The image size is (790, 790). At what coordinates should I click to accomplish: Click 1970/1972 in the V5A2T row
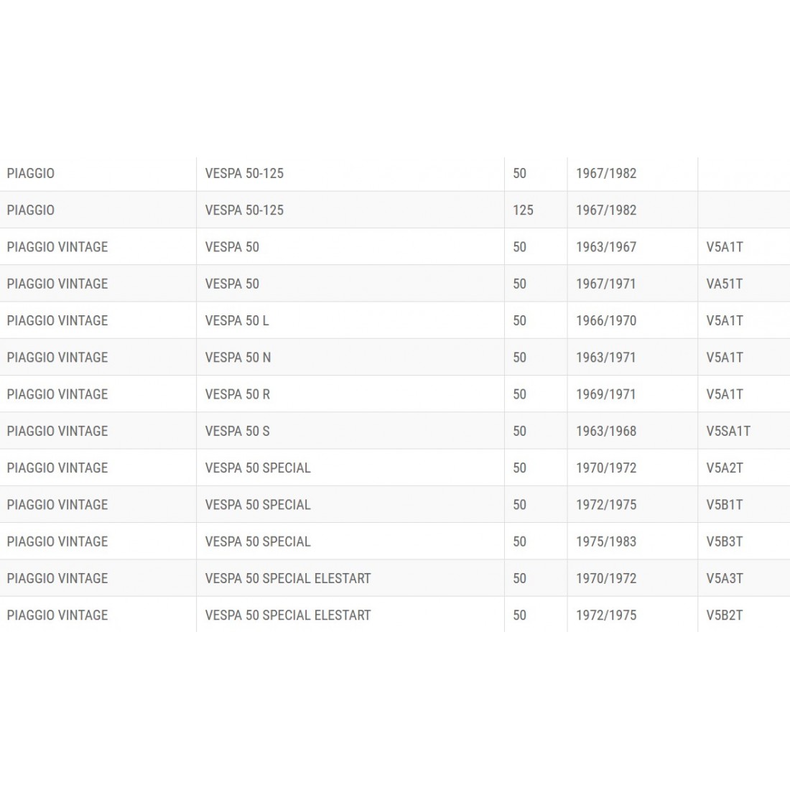click(606, 468)
